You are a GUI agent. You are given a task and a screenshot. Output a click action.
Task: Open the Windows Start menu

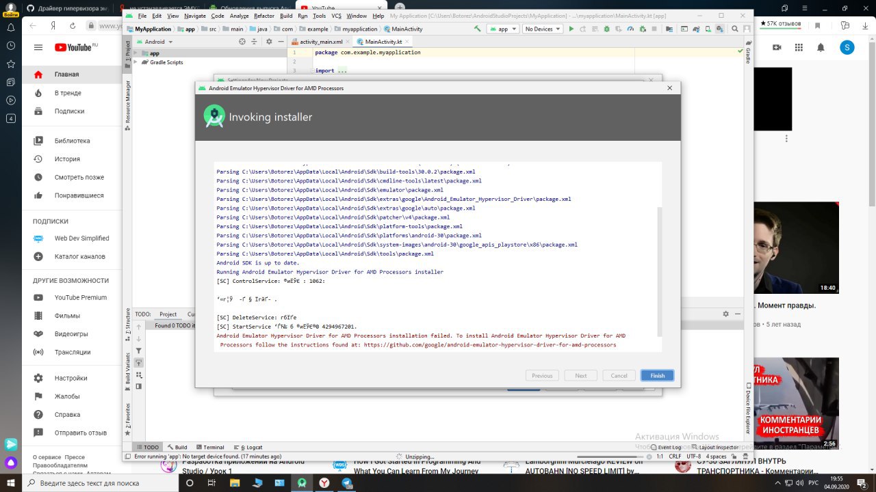coord(10,482)
